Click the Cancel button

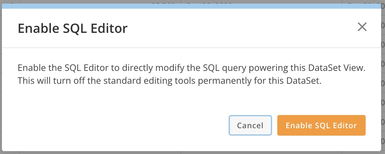250,125
